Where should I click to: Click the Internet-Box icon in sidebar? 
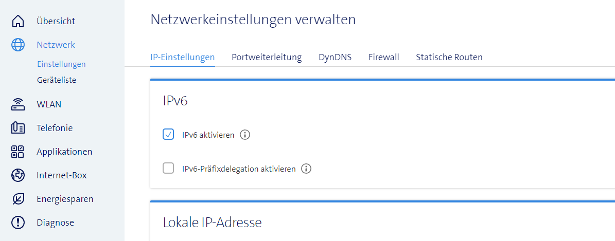(x=18, y=175)
